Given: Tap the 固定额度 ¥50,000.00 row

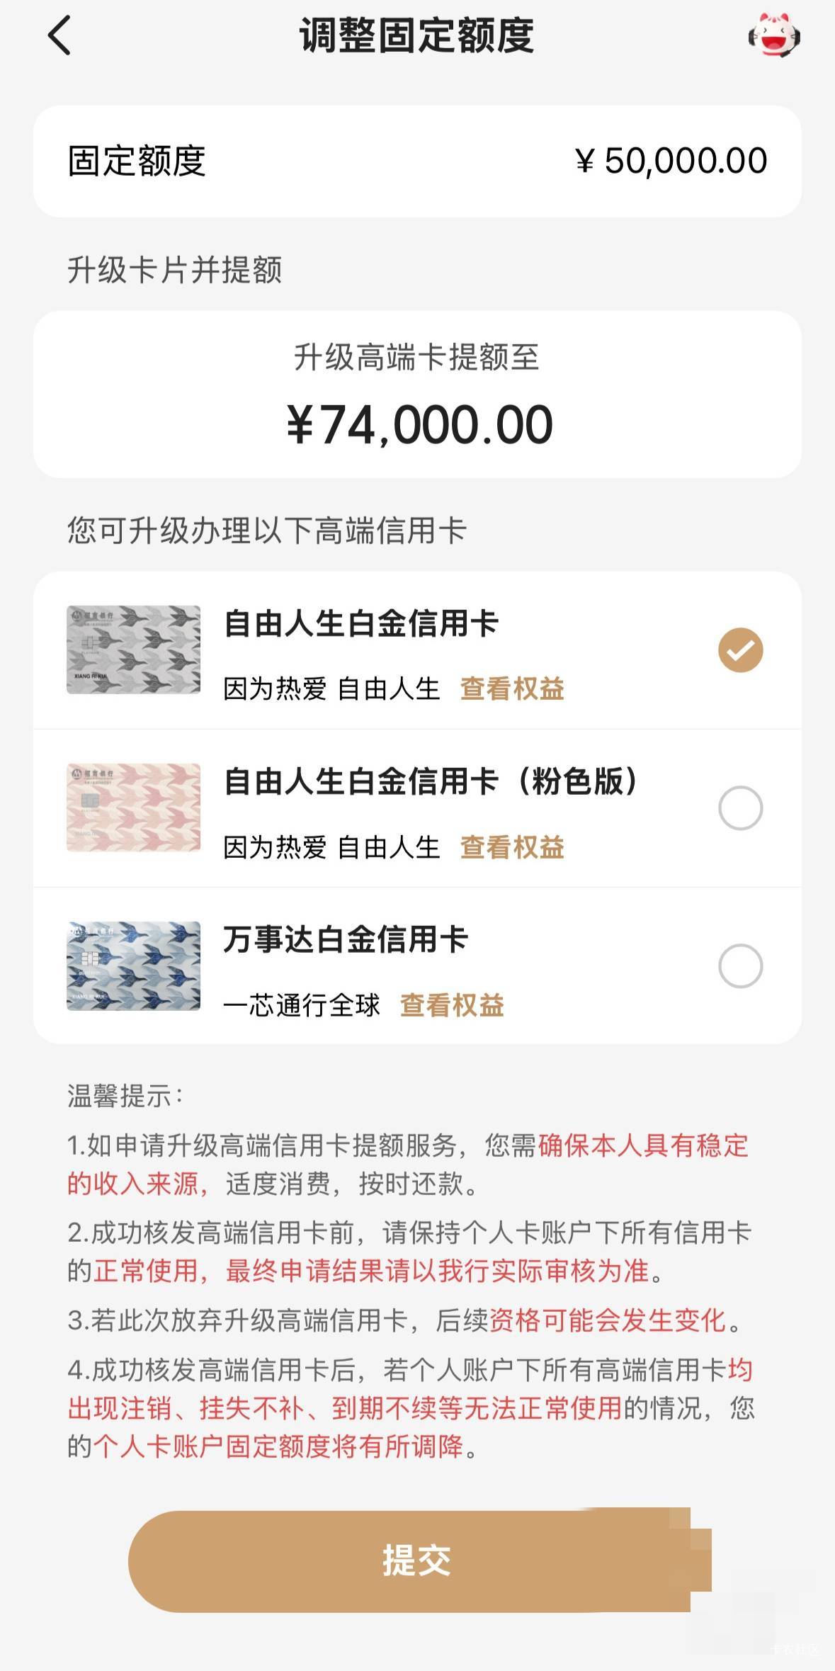Looking at the screenshot, I should pyautogui.click(x=417, y=161).
